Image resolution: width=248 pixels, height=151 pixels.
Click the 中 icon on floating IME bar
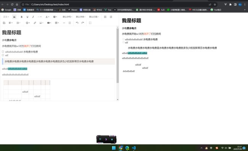point(100,139)
